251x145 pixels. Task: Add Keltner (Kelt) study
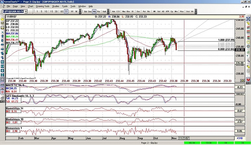click(104, 12)
